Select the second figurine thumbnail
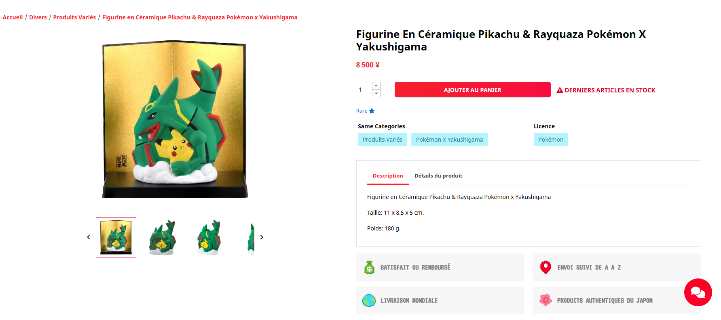 coord(163,237)
